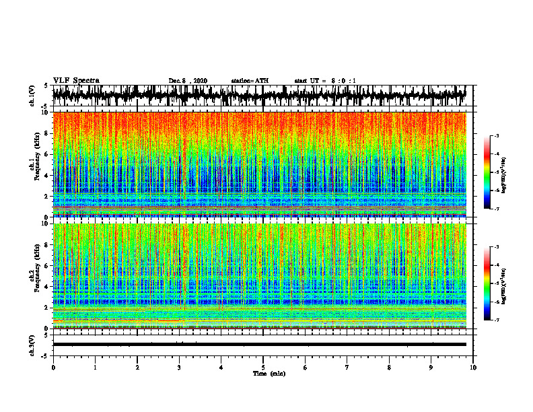Click inside the ch.1 spectrogram panel

click(259, 164)
